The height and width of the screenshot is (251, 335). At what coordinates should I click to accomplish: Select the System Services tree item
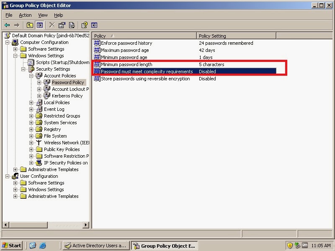pyautogui.click(x=60, y=123)
